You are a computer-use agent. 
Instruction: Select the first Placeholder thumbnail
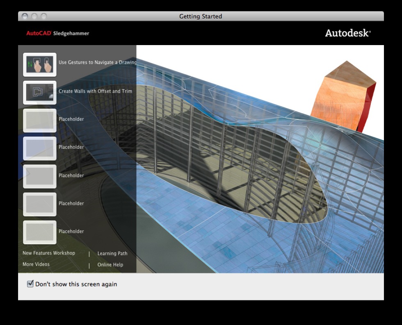39,120
